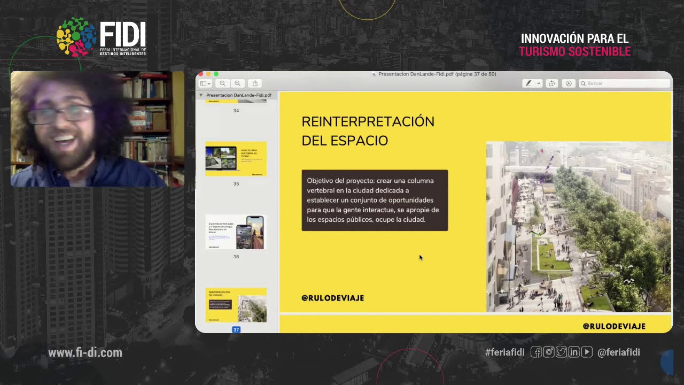Click the project objective text box
This screenshot has height=385, width=684.
375,201
